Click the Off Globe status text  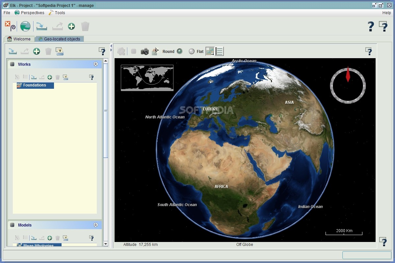[245, 245]
